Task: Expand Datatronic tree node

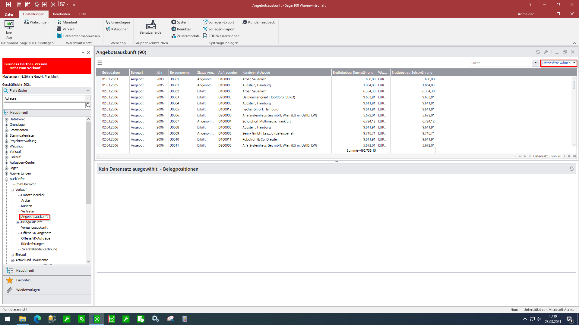Action: [x=6, y=119]
